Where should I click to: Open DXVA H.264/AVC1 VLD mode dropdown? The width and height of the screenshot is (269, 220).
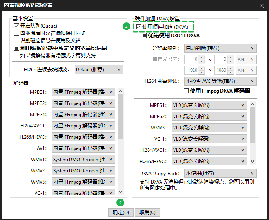[x=209, y=150]
